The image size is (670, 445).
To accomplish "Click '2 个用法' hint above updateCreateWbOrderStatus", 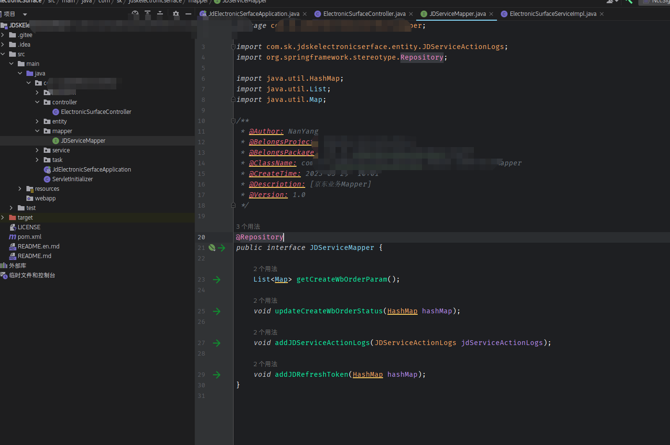I will tap(265, 301).
